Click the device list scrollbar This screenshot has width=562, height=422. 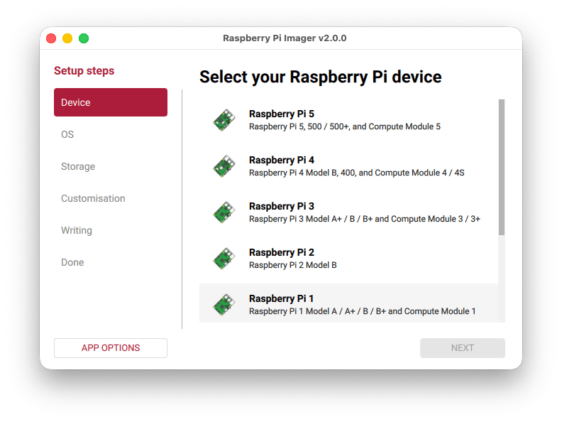(x=502, y=168)
